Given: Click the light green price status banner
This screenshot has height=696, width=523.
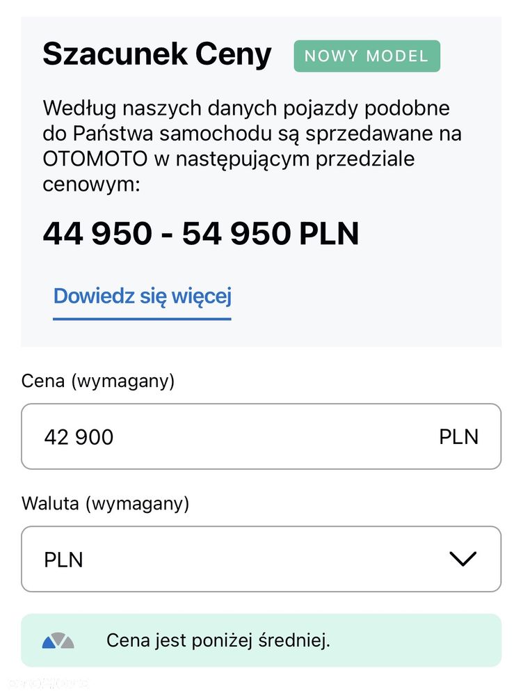Looking at the screenshot, I should [261, 640].
